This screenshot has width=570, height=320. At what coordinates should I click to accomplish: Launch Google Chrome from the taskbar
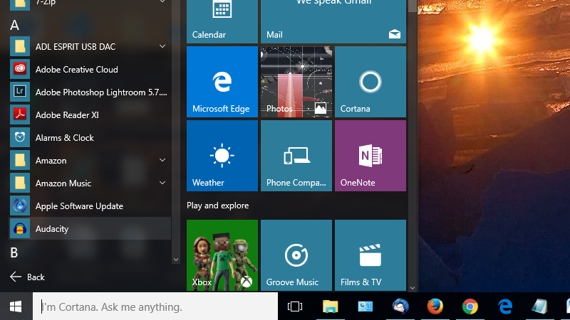tap(470, 306)
